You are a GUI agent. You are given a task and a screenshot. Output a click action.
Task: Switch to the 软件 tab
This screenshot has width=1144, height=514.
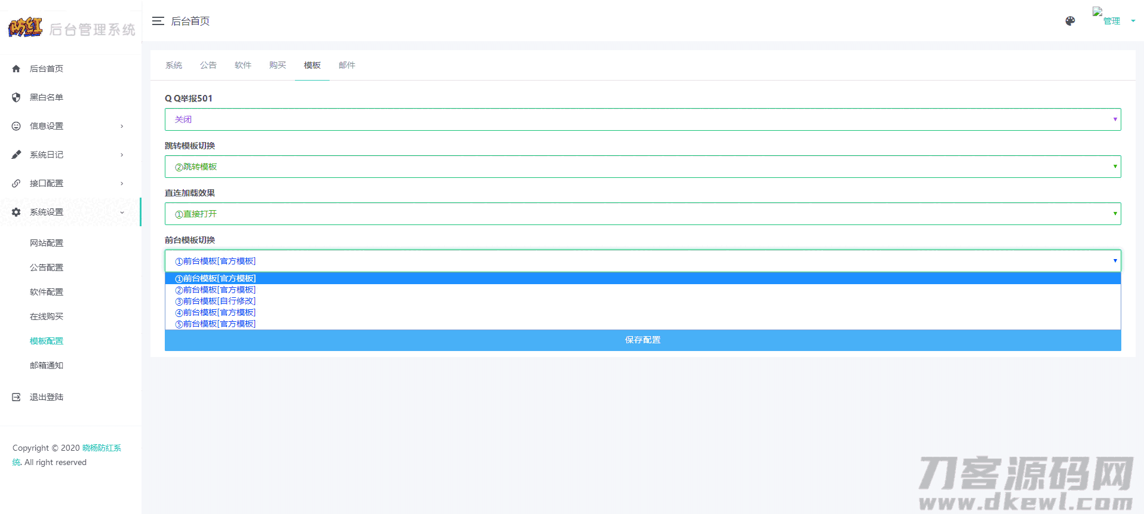(243, 65)
